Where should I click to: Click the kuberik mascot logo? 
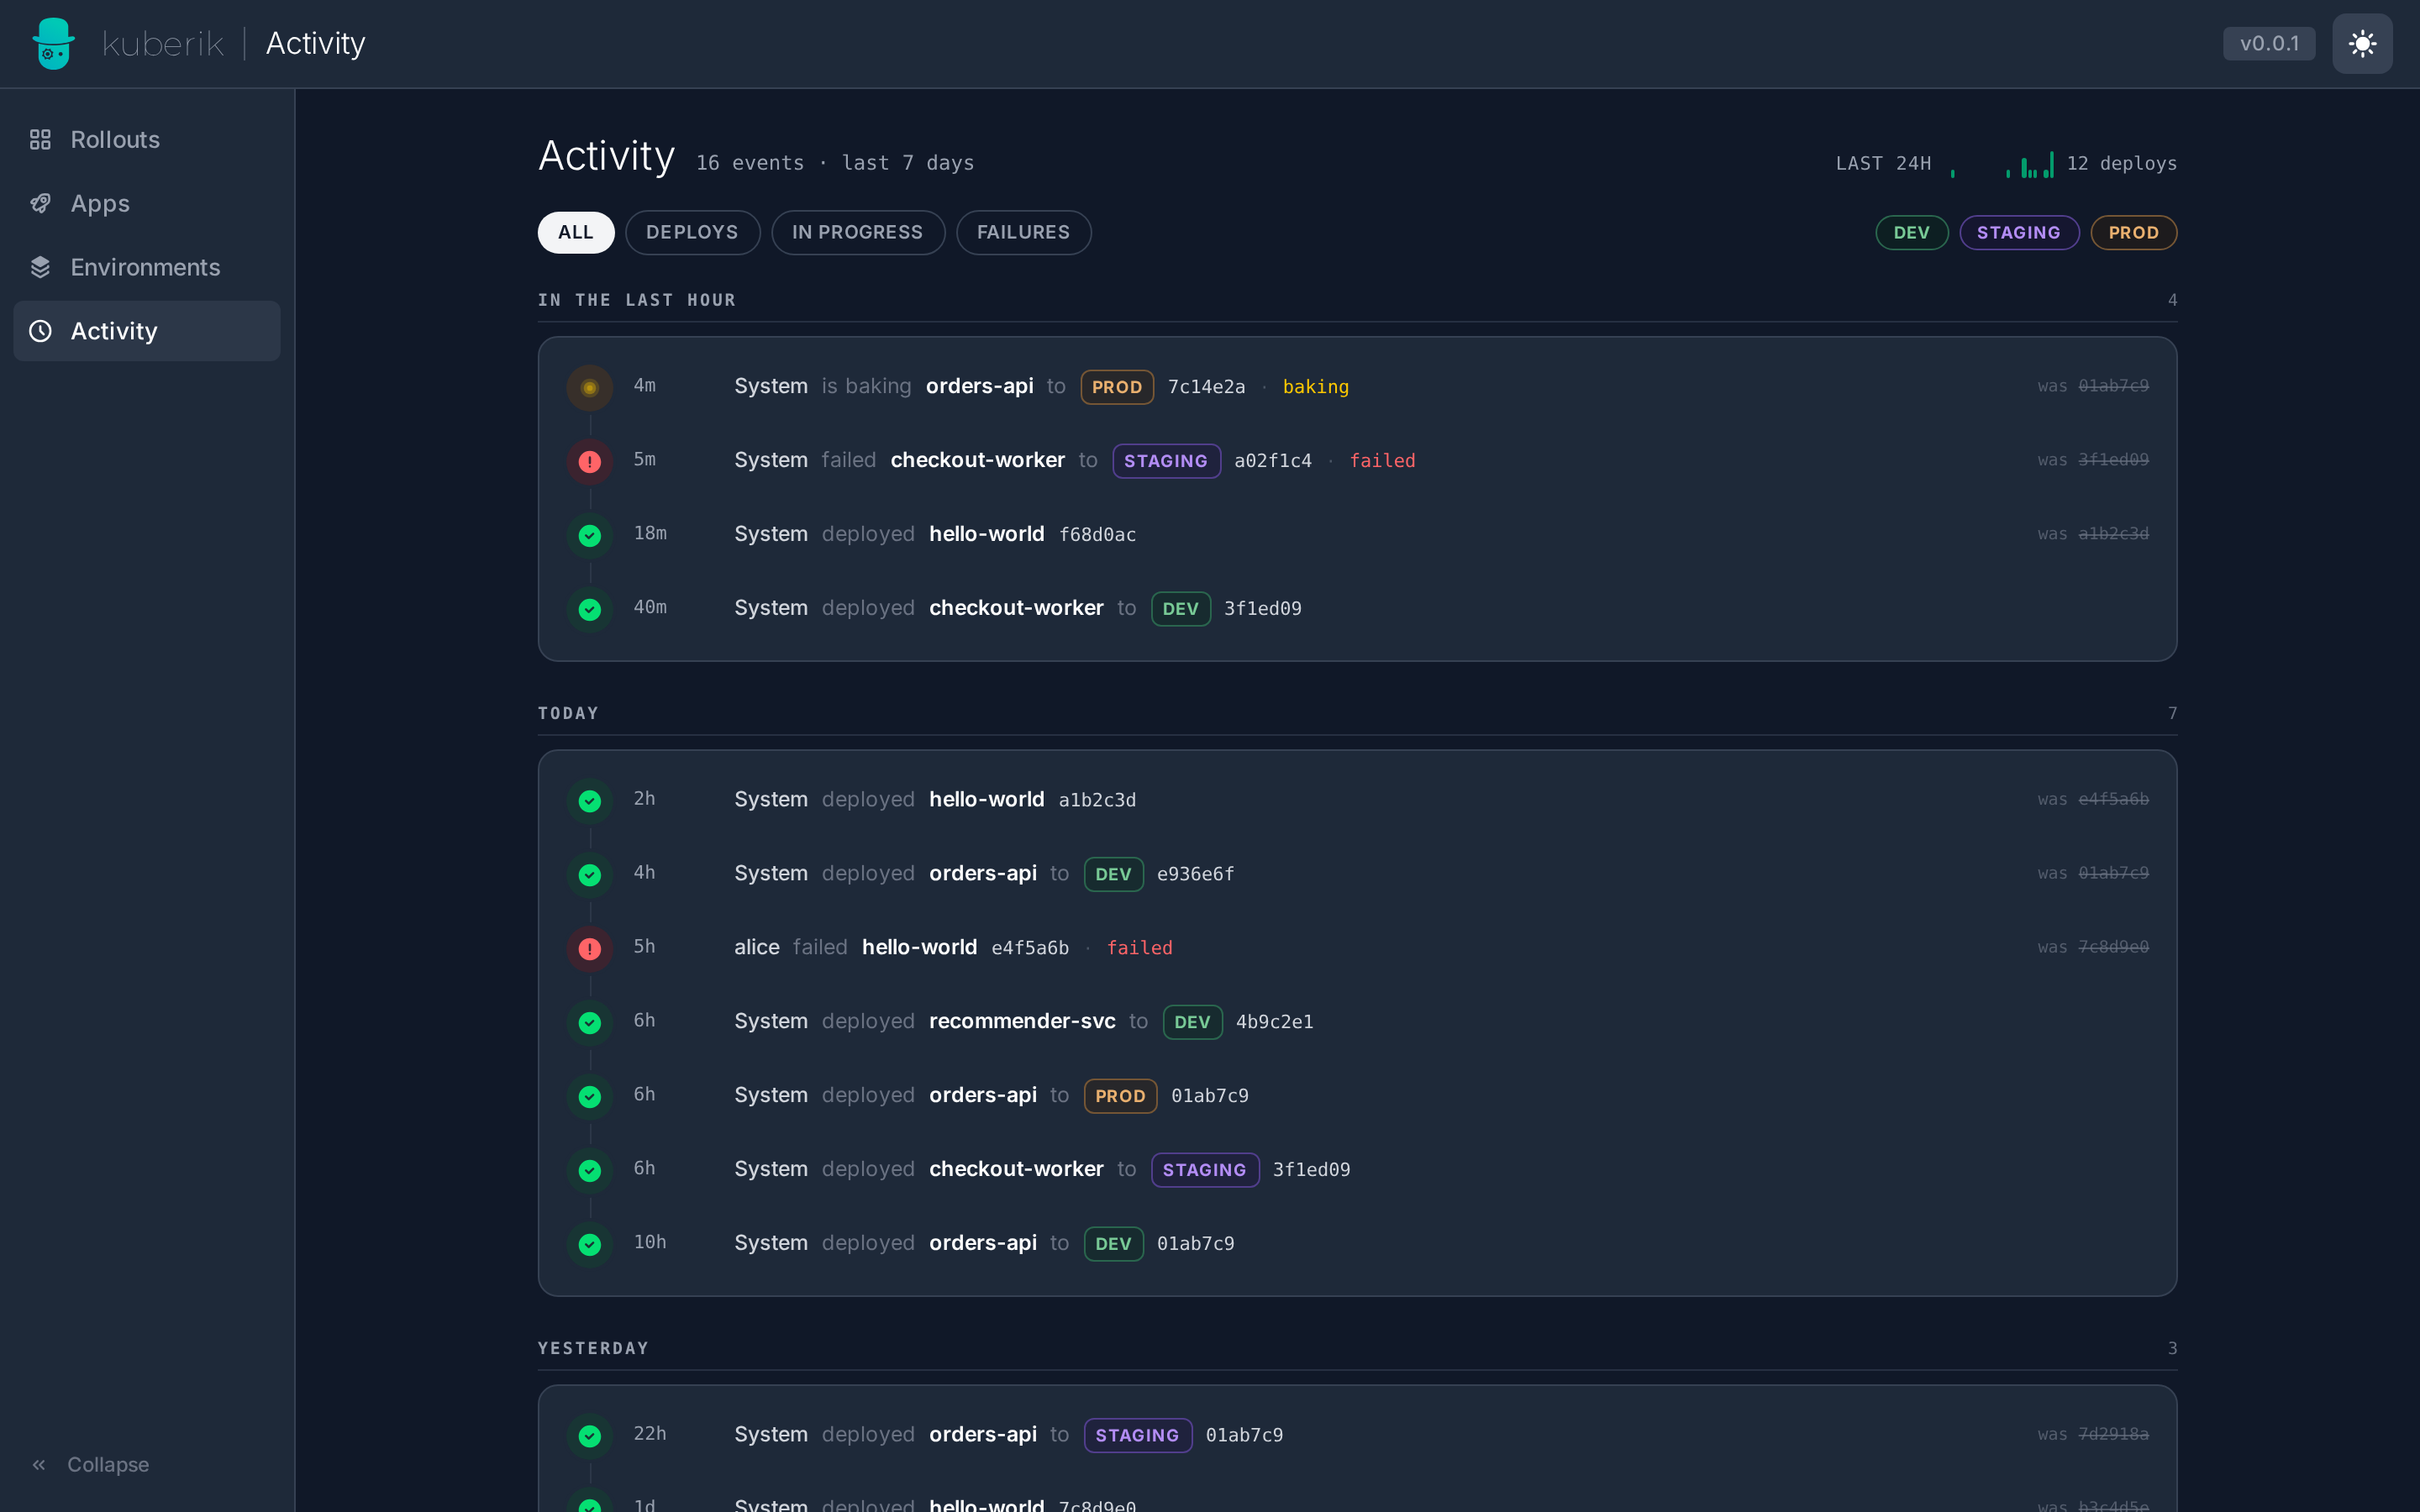53,44
